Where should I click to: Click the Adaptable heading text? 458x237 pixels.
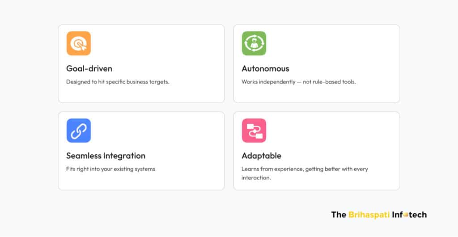click(x=261, y=156)
